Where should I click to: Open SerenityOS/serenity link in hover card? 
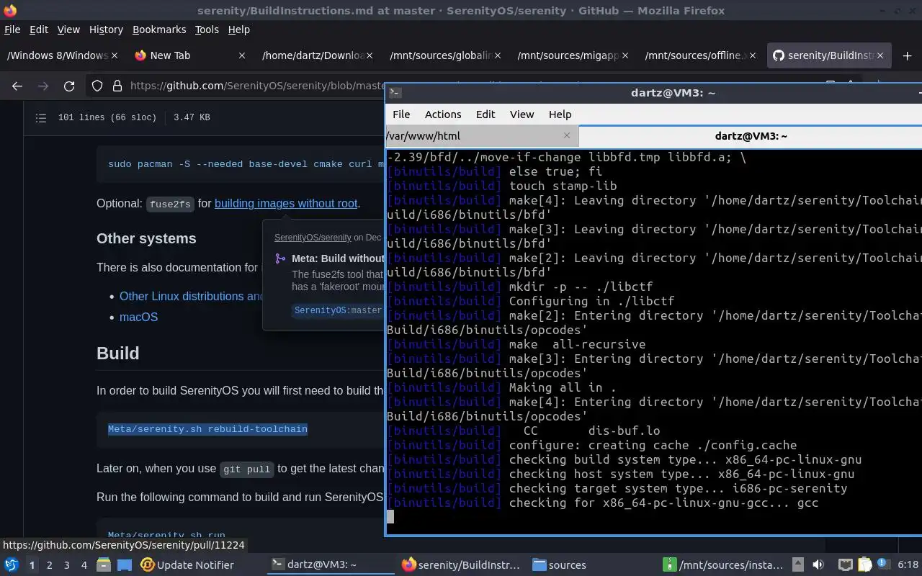[x=313, y=238]
